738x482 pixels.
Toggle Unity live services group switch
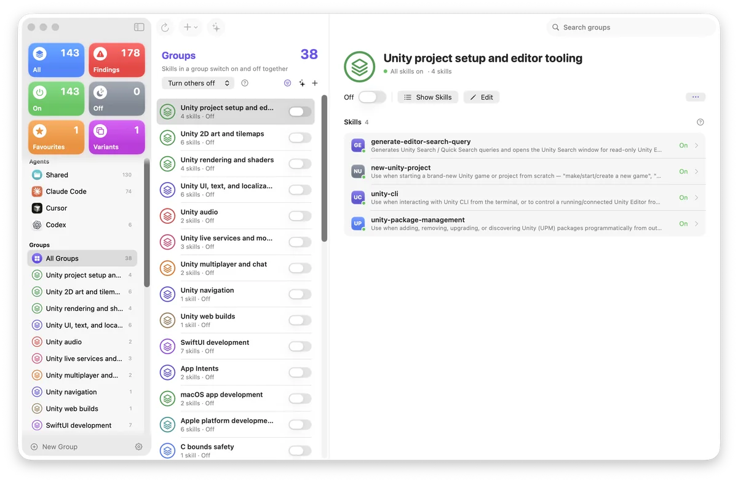coord(300,242)
